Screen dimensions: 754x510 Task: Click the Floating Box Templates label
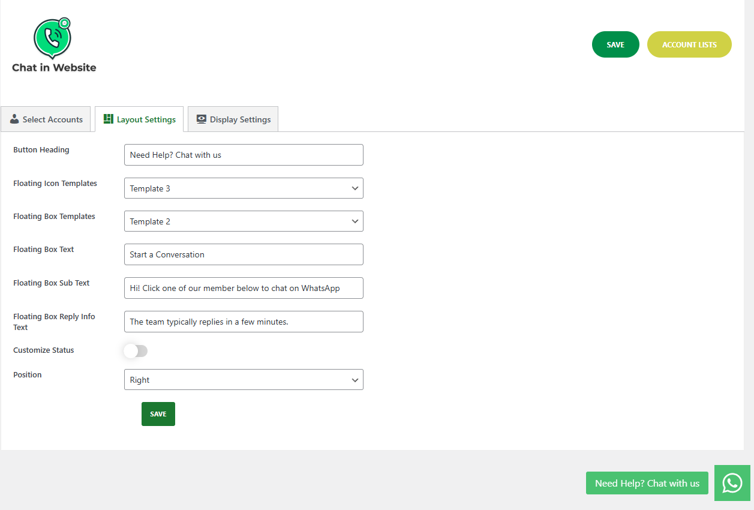[x=54, y=217]
